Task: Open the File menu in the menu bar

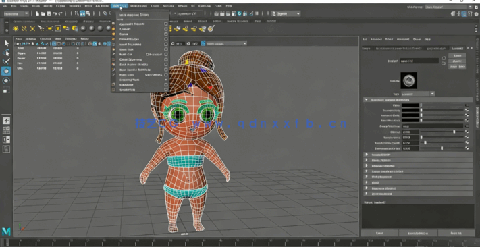Action: click(x=5, y=6)
